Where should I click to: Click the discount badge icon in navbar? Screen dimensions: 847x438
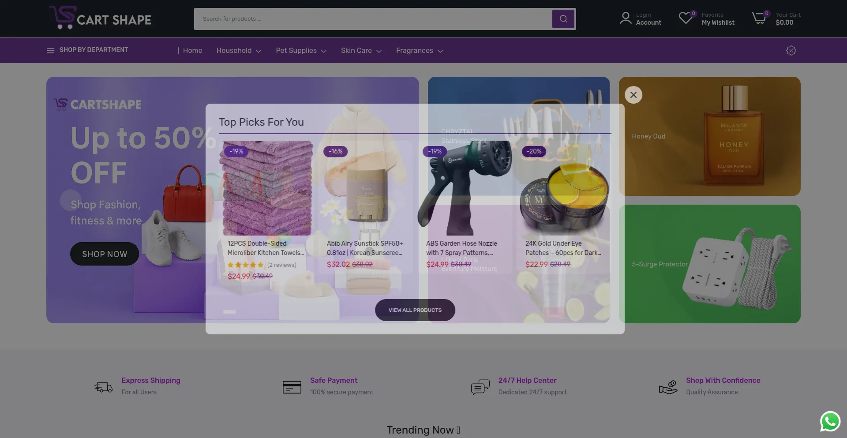tap(791, 51)
